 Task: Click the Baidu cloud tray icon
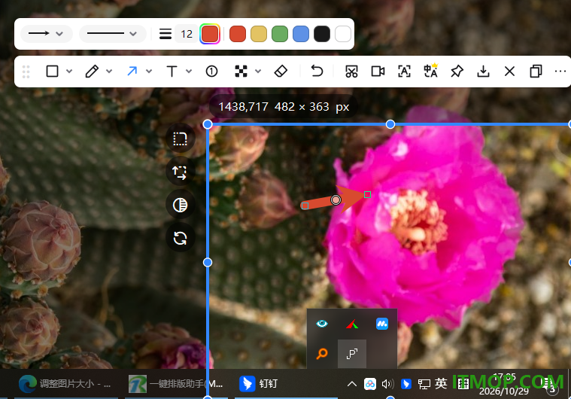tap(370, 384)
